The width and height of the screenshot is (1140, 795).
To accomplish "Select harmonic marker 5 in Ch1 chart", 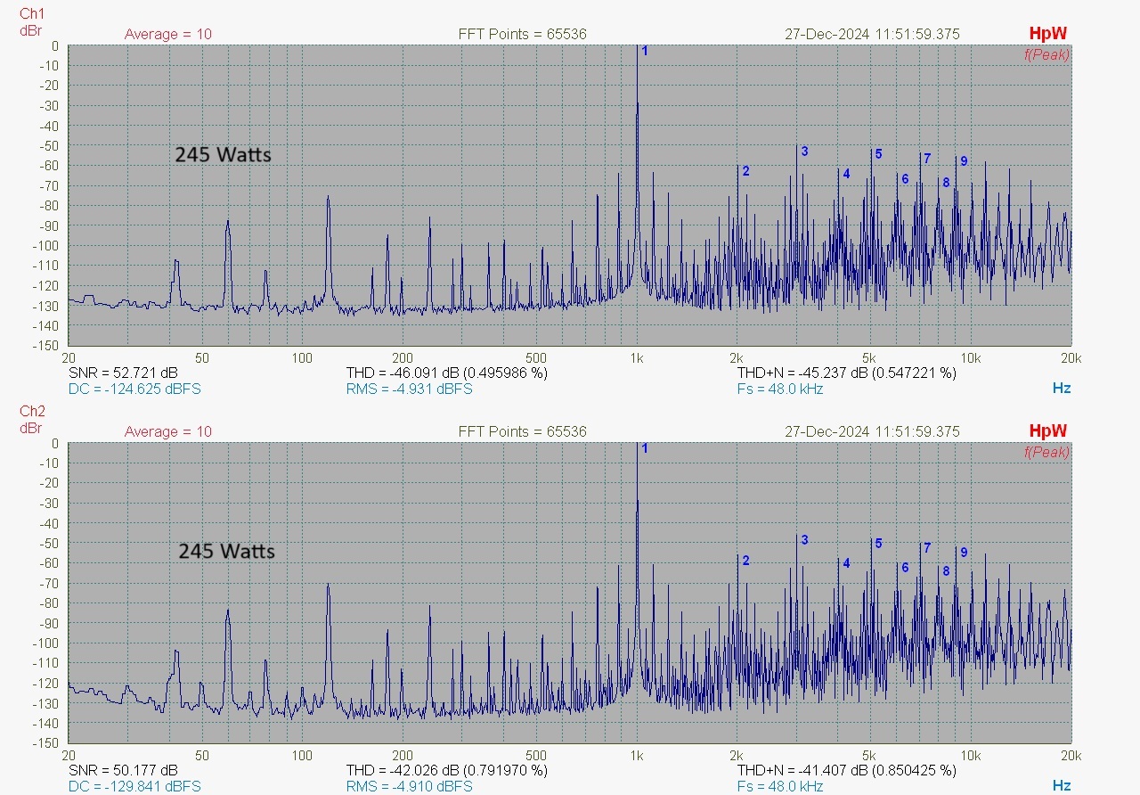I will [878, 154].
